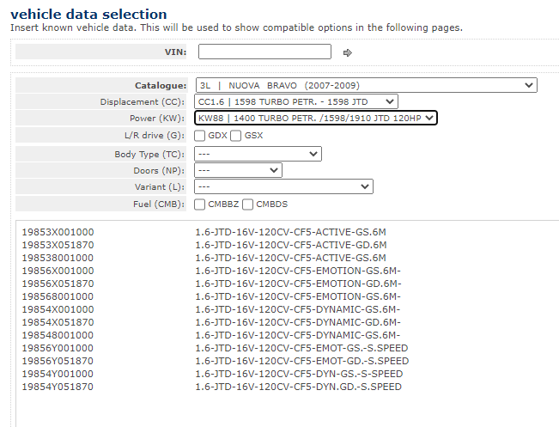Check the CMBDS fuel checkbox
Screen dimensions: 559x427
click(247, 204)
